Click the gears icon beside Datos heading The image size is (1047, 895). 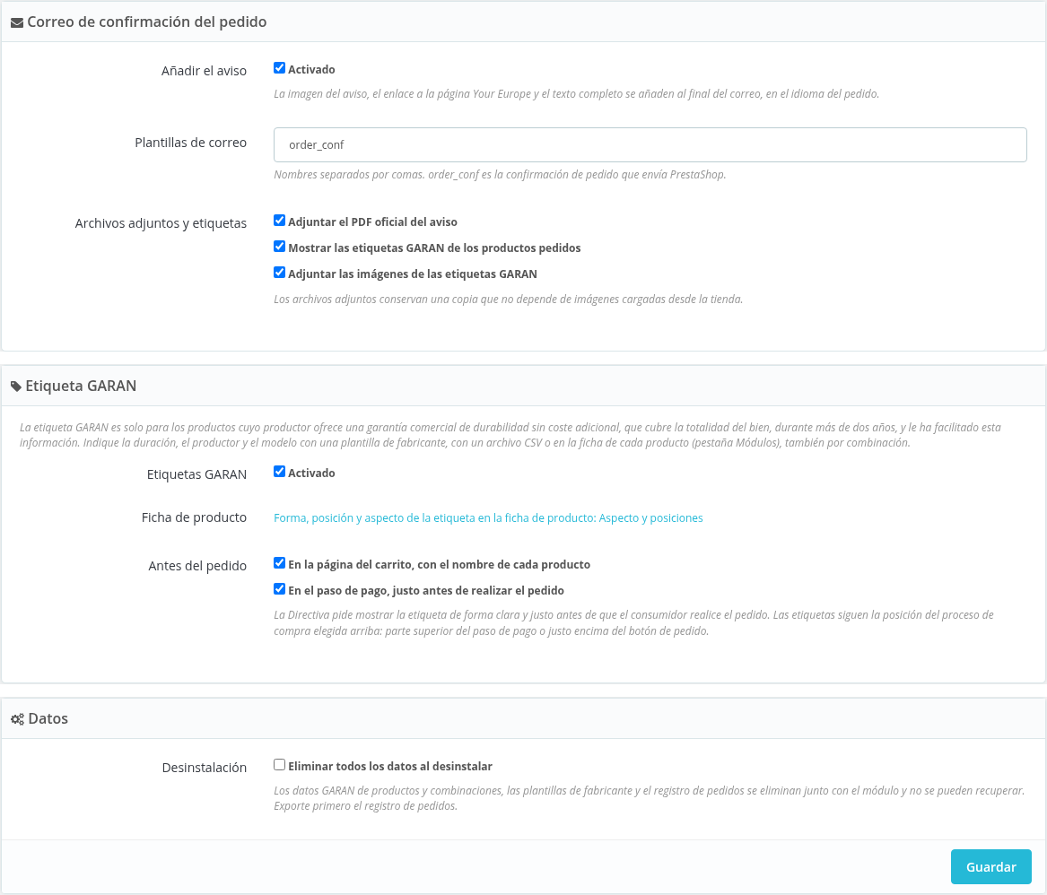[x=17, y=719]
